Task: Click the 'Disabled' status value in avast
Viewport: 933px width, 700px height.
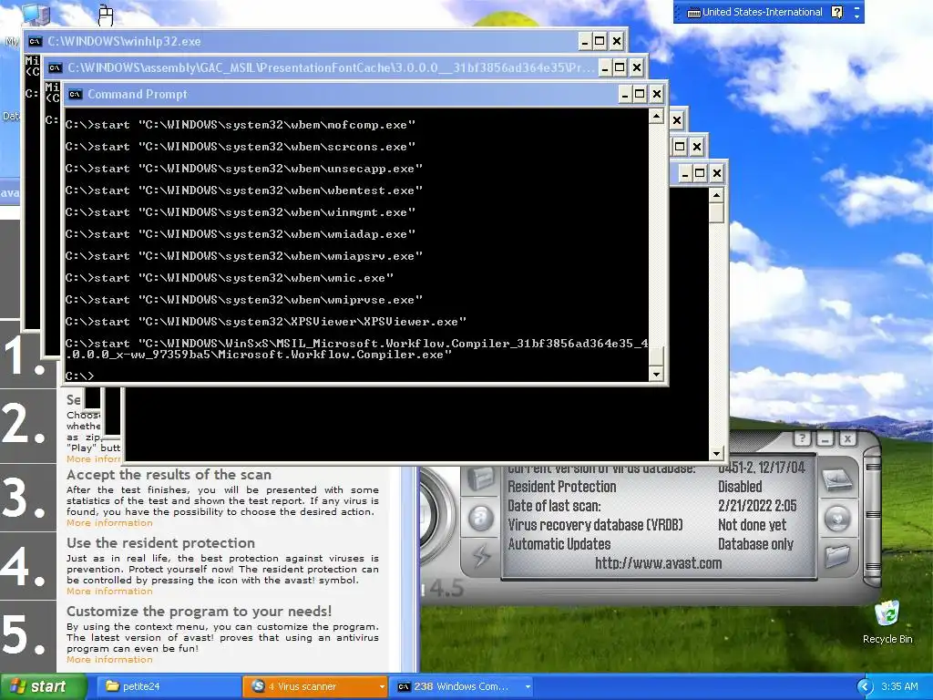Action: click(740, 487)
